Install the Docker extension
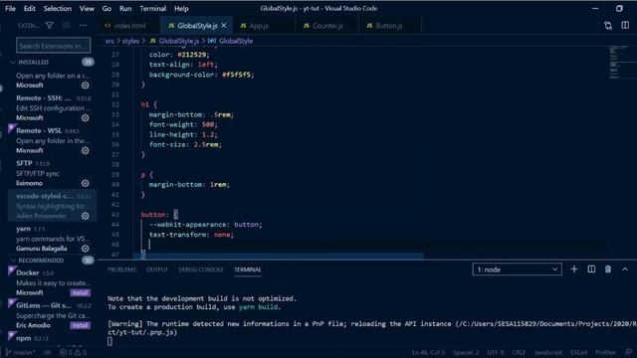The image size is (637, 358). pyautogui.click(x=80, y=292)
